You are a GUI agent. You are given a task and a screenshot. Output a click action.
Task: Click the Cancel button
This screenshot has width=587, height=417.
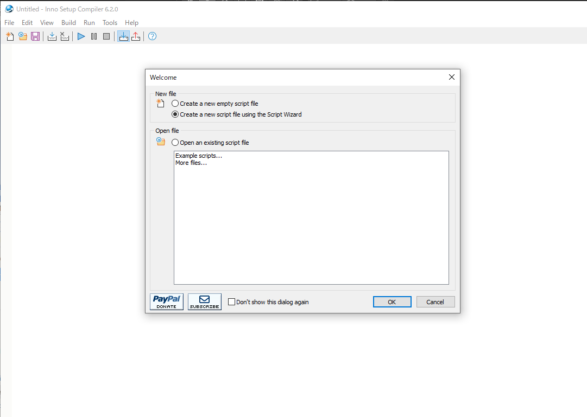tap(435, 302)
